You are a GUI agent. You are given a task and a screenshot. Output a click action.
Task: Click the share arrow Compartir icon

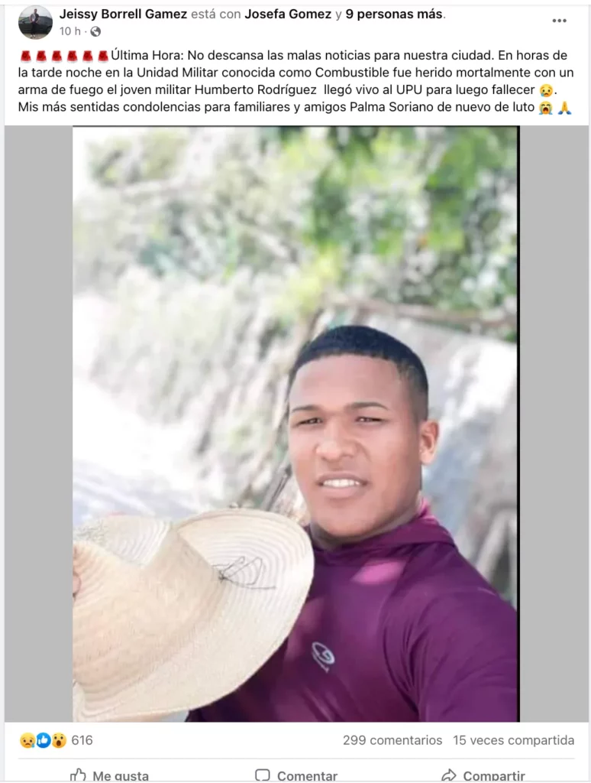tap(449, 775)
